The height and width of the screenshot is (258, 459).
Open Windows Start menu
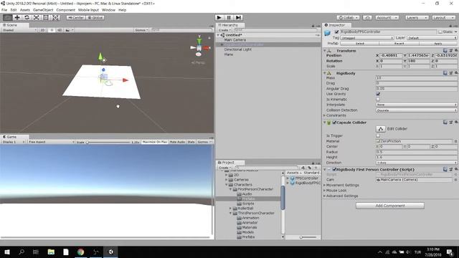[7, 252]
